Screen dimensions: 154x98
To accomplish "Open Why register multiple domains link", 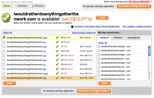I will (137, 26).
